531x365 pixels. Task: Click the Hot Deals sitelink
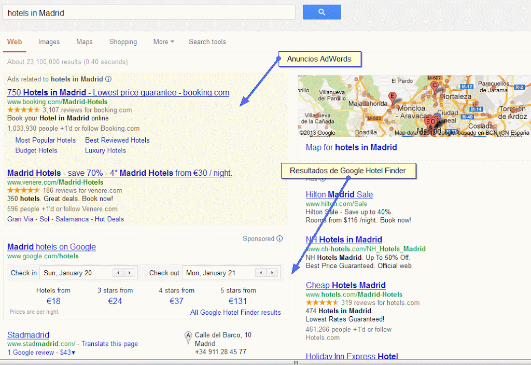click(109, 219)
